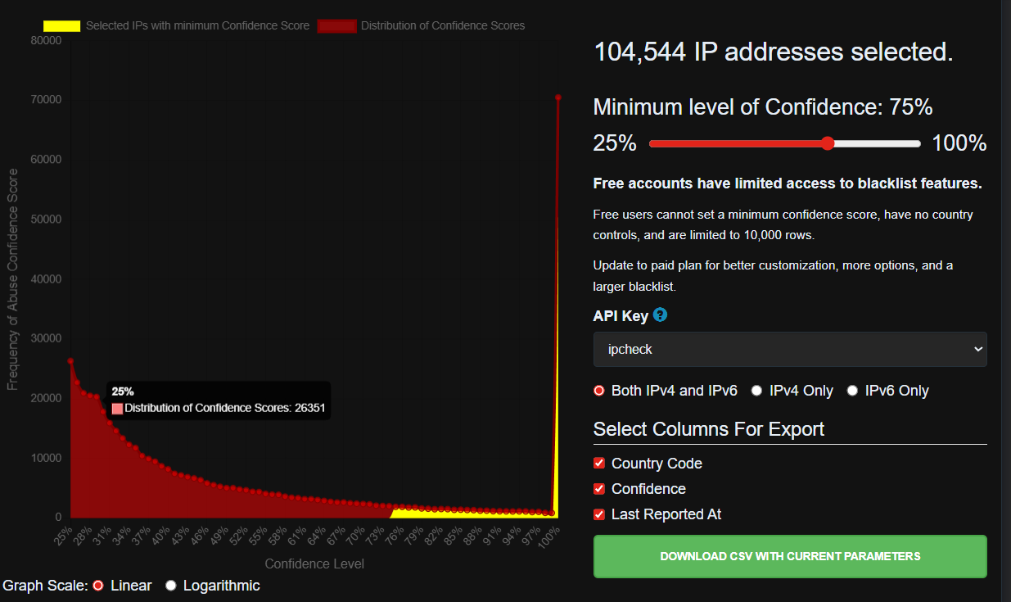Screen dimensions: 1011x602
Task: Switch graph scale to Logarithmic
Action: coord(171,586)
